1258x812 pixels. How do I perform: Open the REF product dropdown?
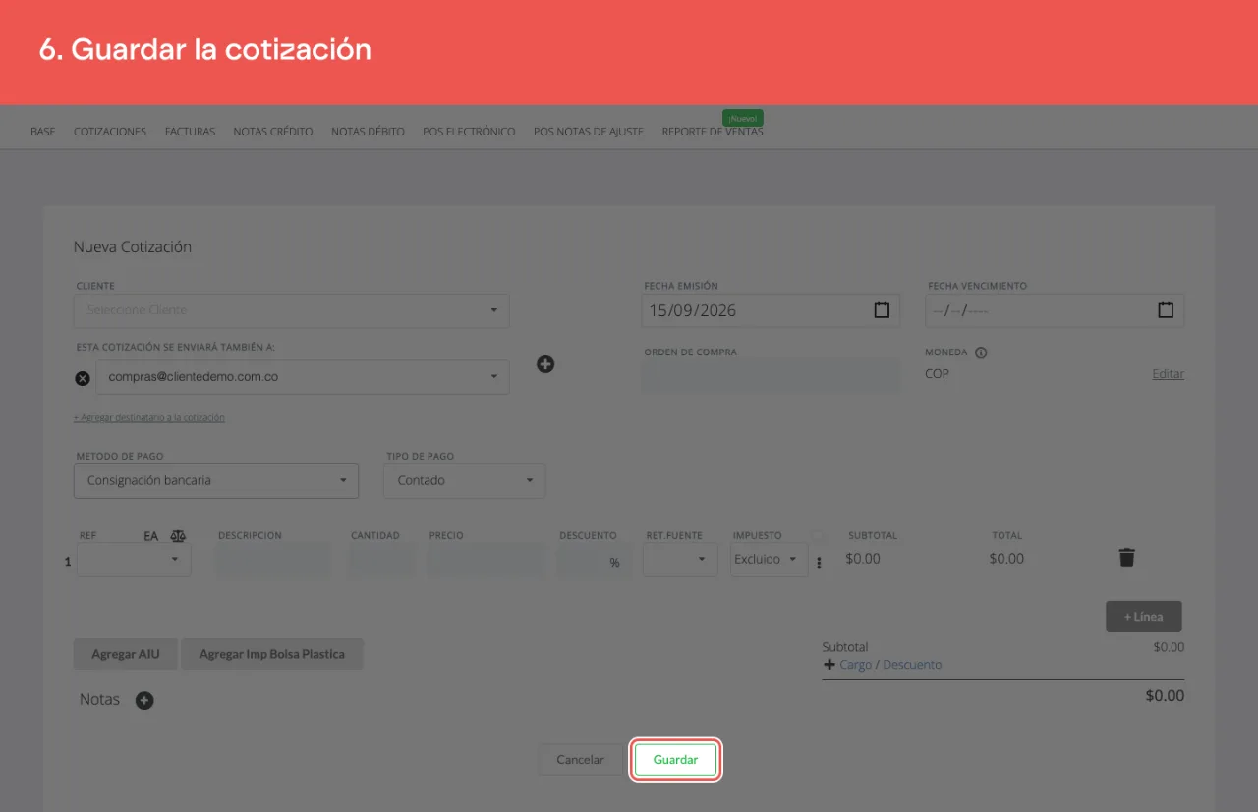click(134, 560)
